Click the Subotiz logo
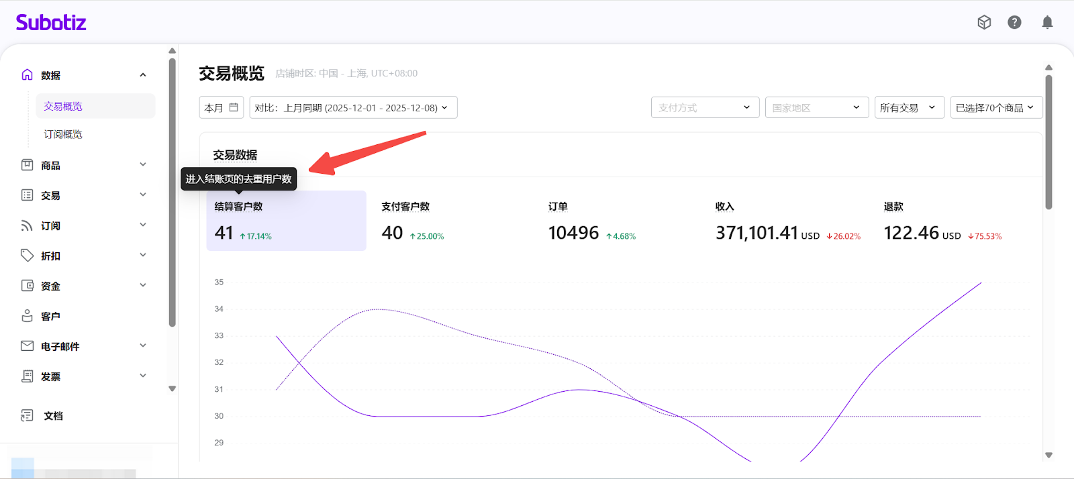Viewport: 1074px width, 479px height. pos(51,23)
